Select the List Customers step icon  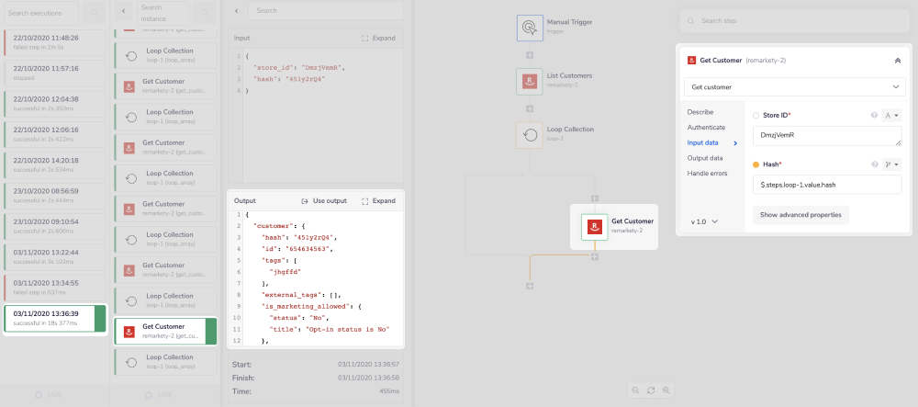coord(530,81)
